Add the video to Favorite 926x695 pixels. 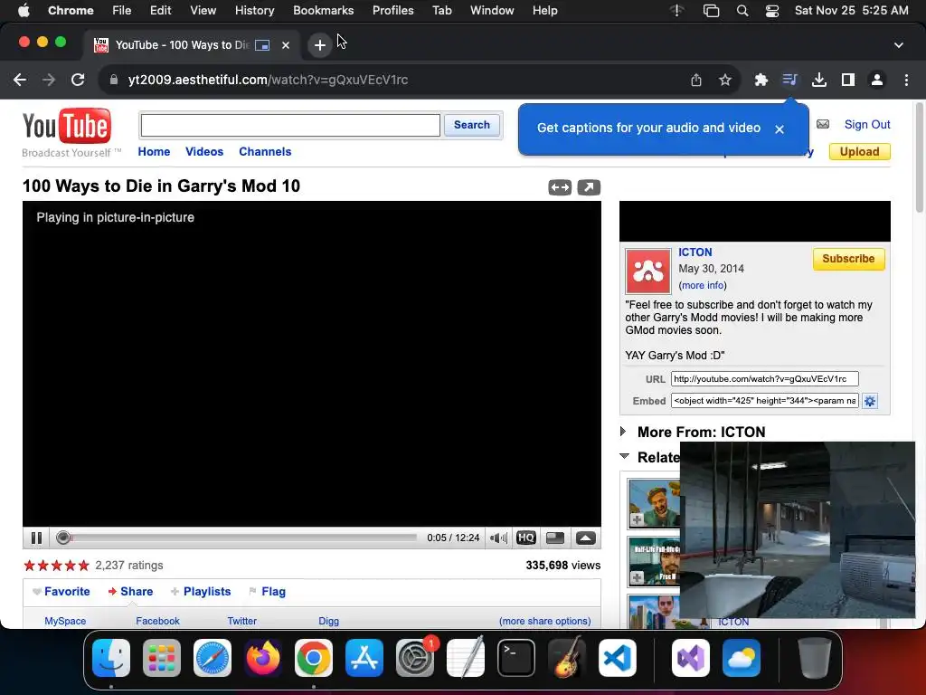(61, 592)
